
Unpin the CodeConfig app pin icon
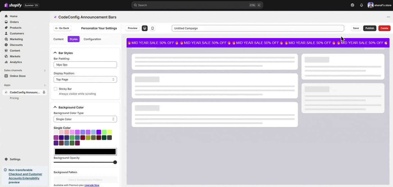[x=44, y=92]
